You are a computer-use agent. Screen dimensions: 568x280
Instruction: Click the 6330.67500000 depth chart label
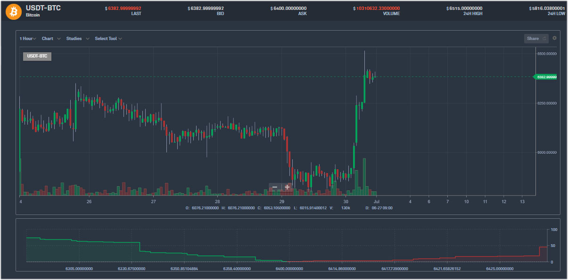point(132,269)
